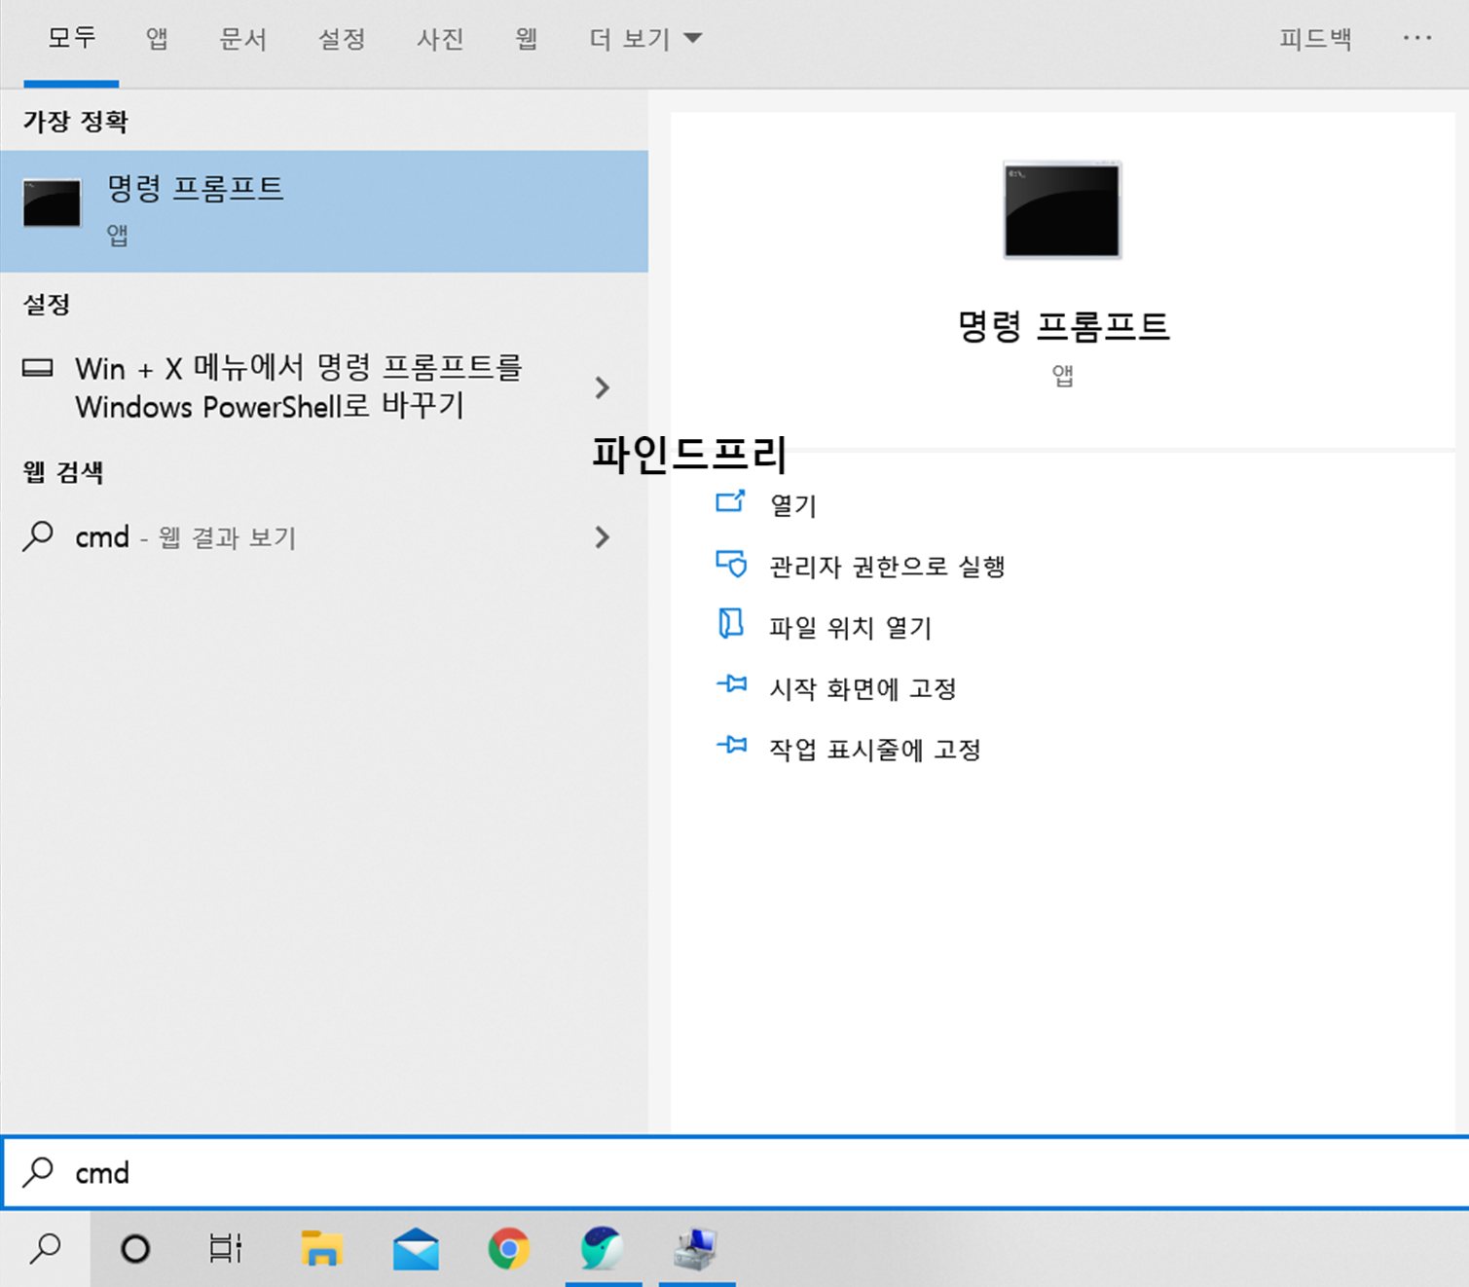Viewport: 1469px width, 1287px height.
Task: Switch to the 모두 tab
Action: tap(72, 39)
